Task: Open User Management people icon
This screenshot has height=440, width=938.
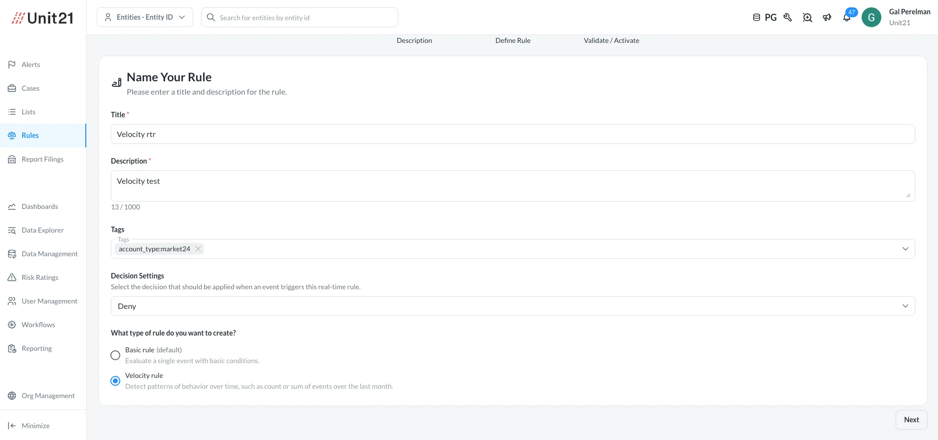Action: click(12, 301)
